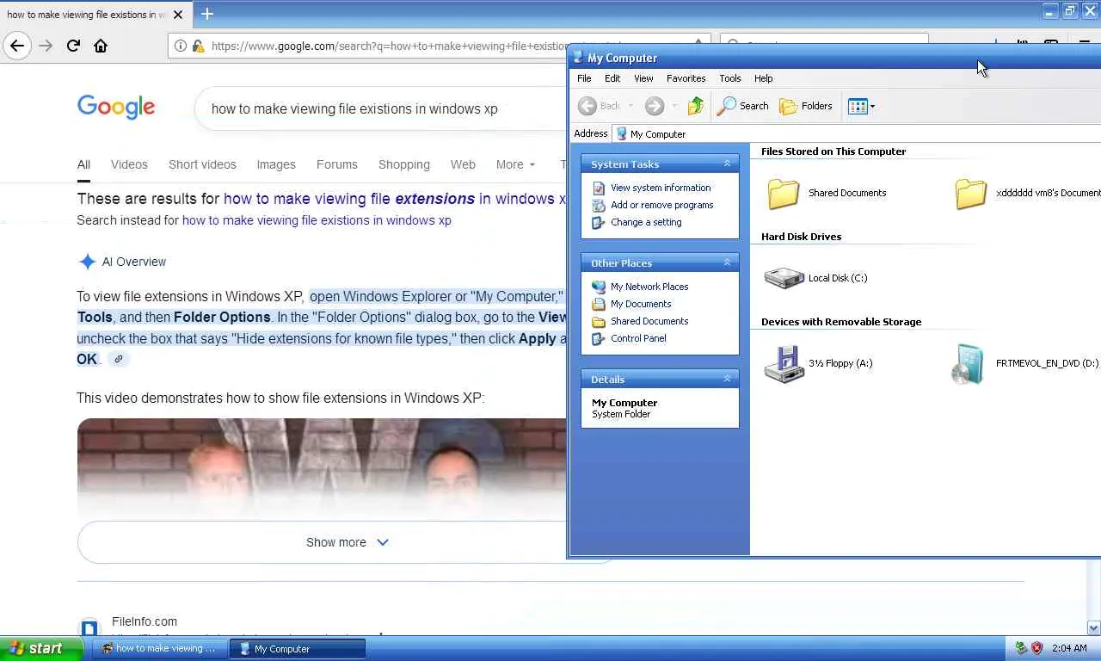The width and height of the screenshot is (1101, 661).
Task: Click the Google logo
Action: [116, 108]
